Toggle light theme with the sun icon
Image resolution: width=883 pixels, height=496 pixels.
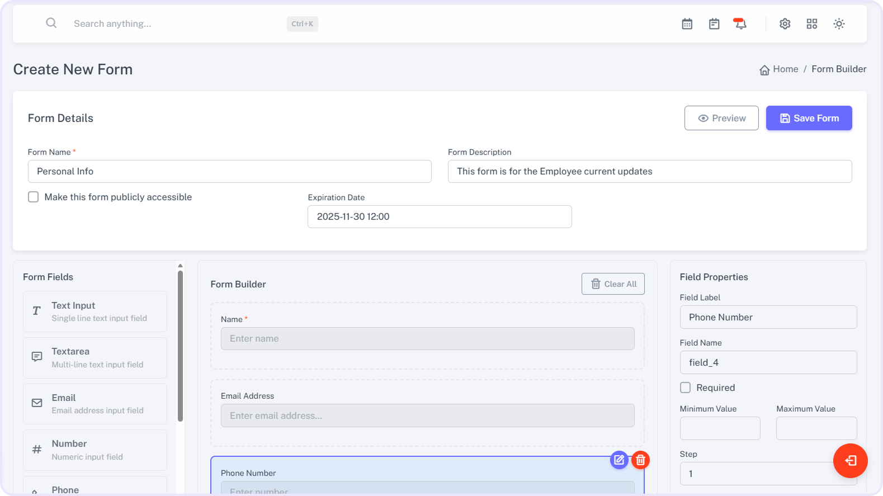pyautogui.click(x=839, y=24)
